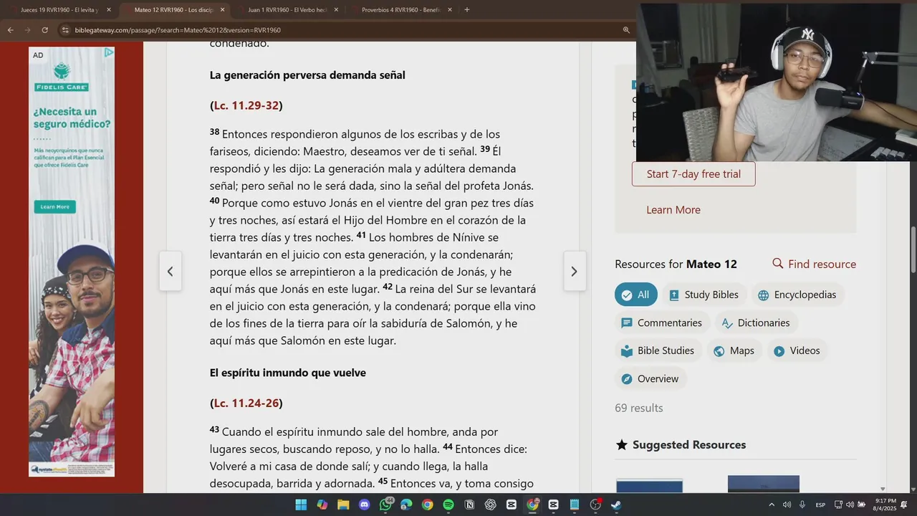The width and height of the screenshot is (917, 516).
Task: Open the clock showing 9:17 PM
Action: [x=885, y=505]
